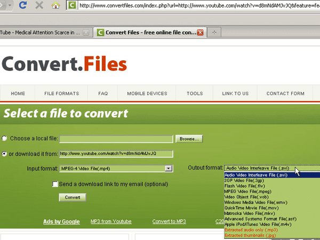Viewport: 320px width, 240px height.
Task: Click the Convert.Files site logo
Action: point(65,64)
